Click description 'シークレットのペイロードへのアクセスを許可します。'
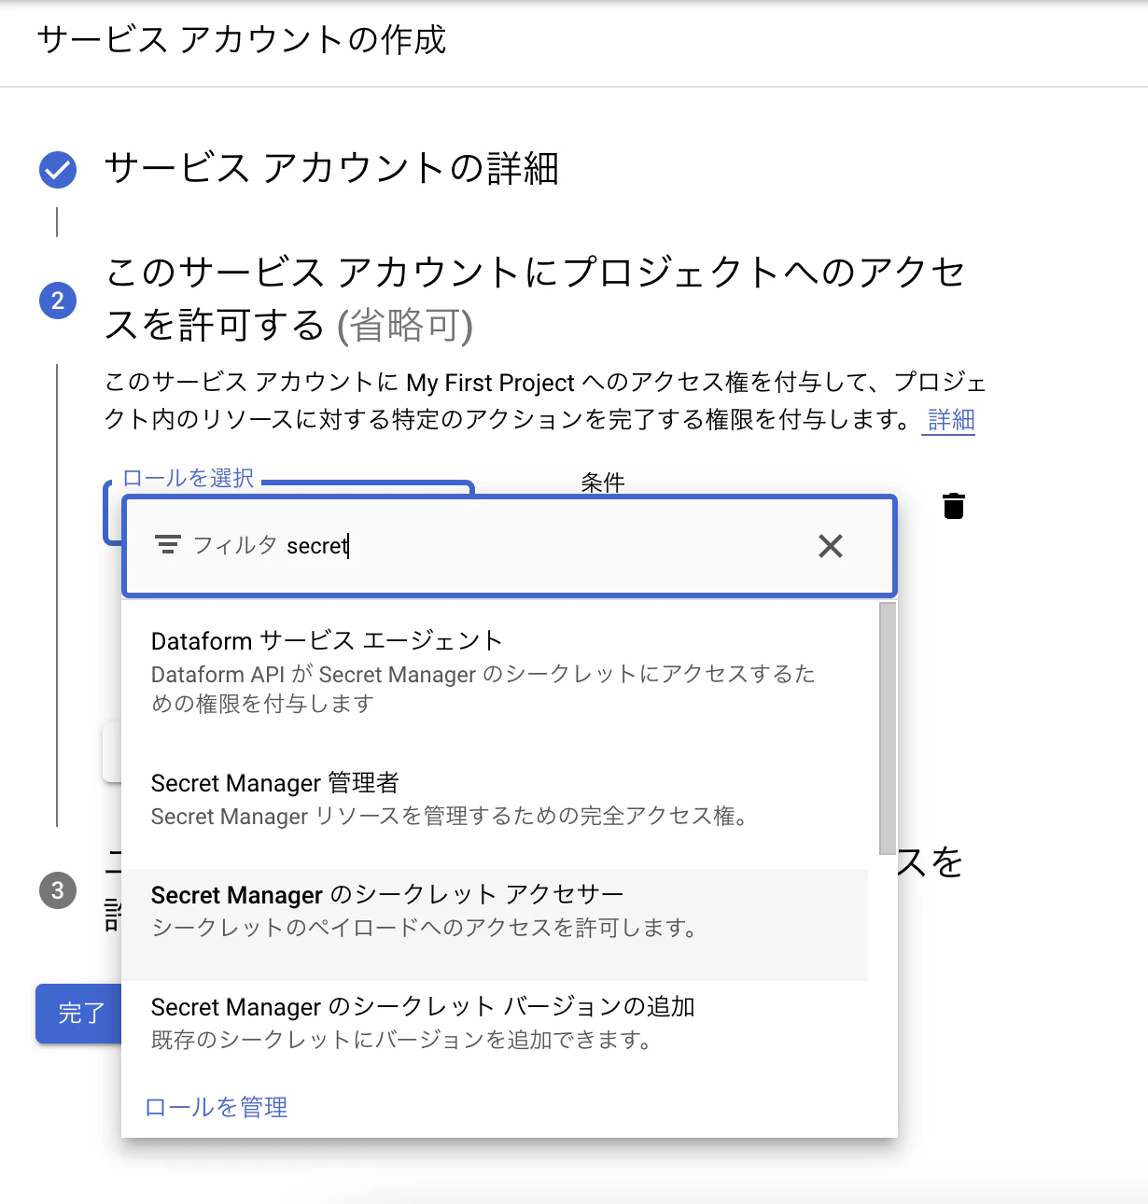 point(424,928)
